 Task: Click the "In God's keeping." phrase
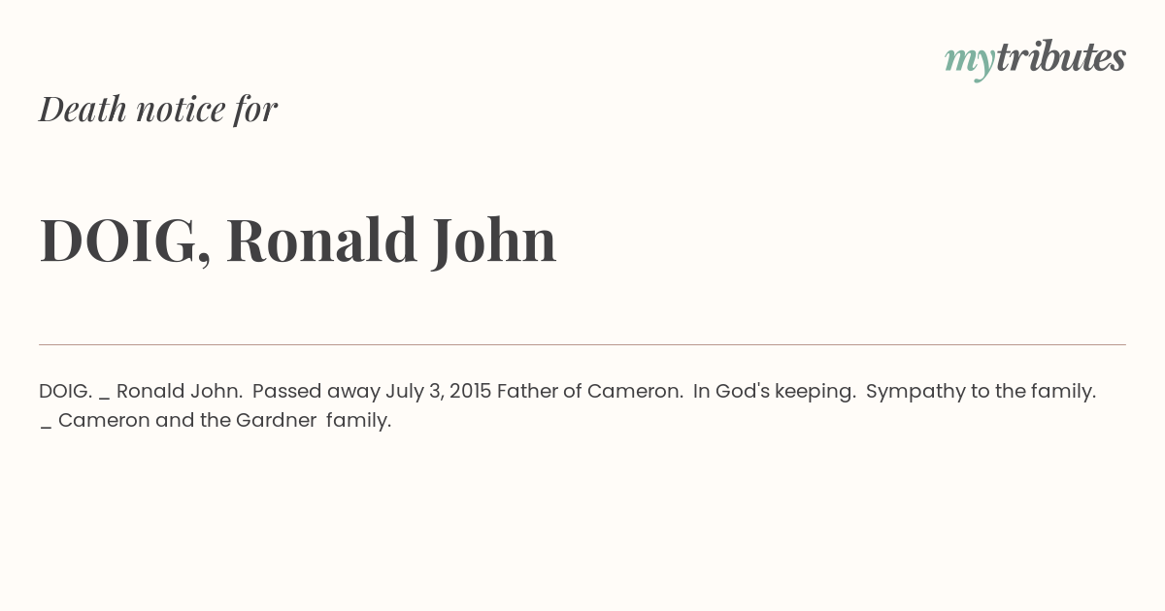tap(775, 393)
